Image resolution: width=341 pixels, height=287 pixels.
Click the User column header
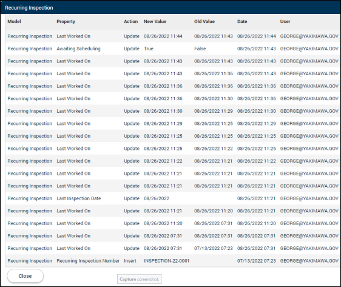[x=285, y=21]
